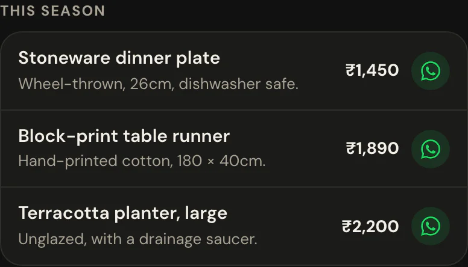Click the rupee symbol before 2,200
The image size is (468, 267).
pos(347,226)
